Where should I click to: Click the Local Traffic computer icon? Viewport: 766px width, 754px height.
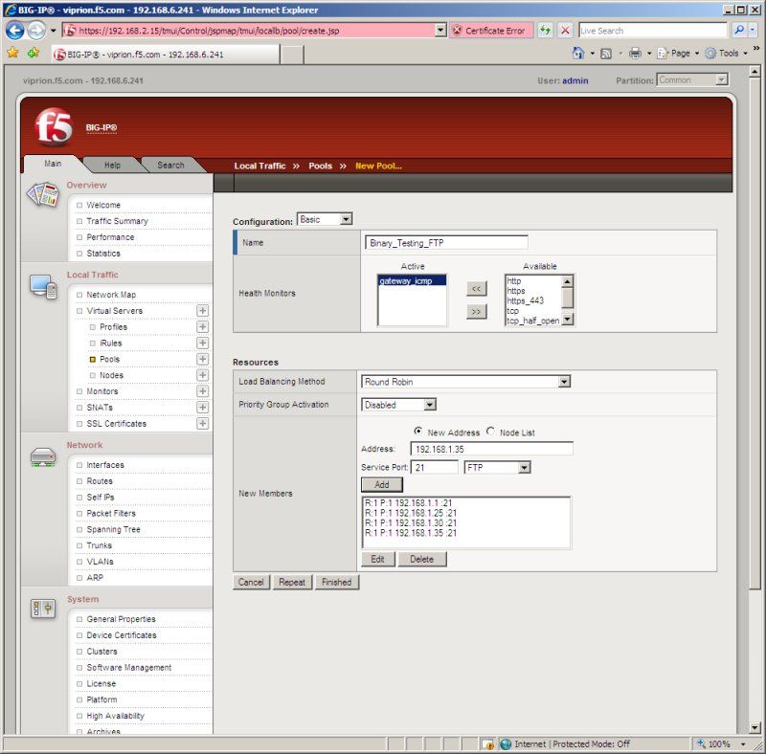click(43, 287)
